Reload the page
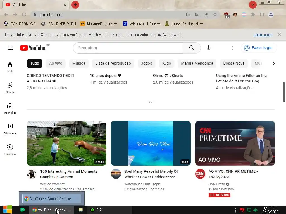The height and width of the screenshot is (214, 286). 24,14
